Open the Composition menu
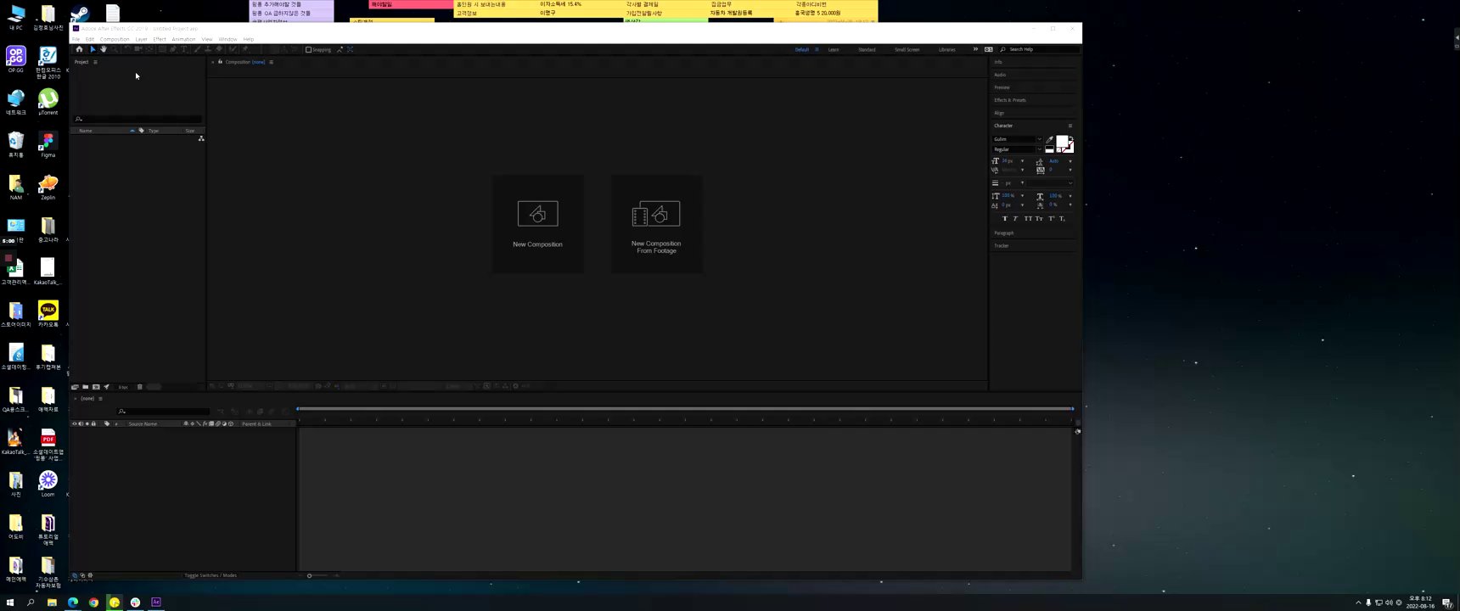This screenshot has height=611, width=1460. [115, 39]
